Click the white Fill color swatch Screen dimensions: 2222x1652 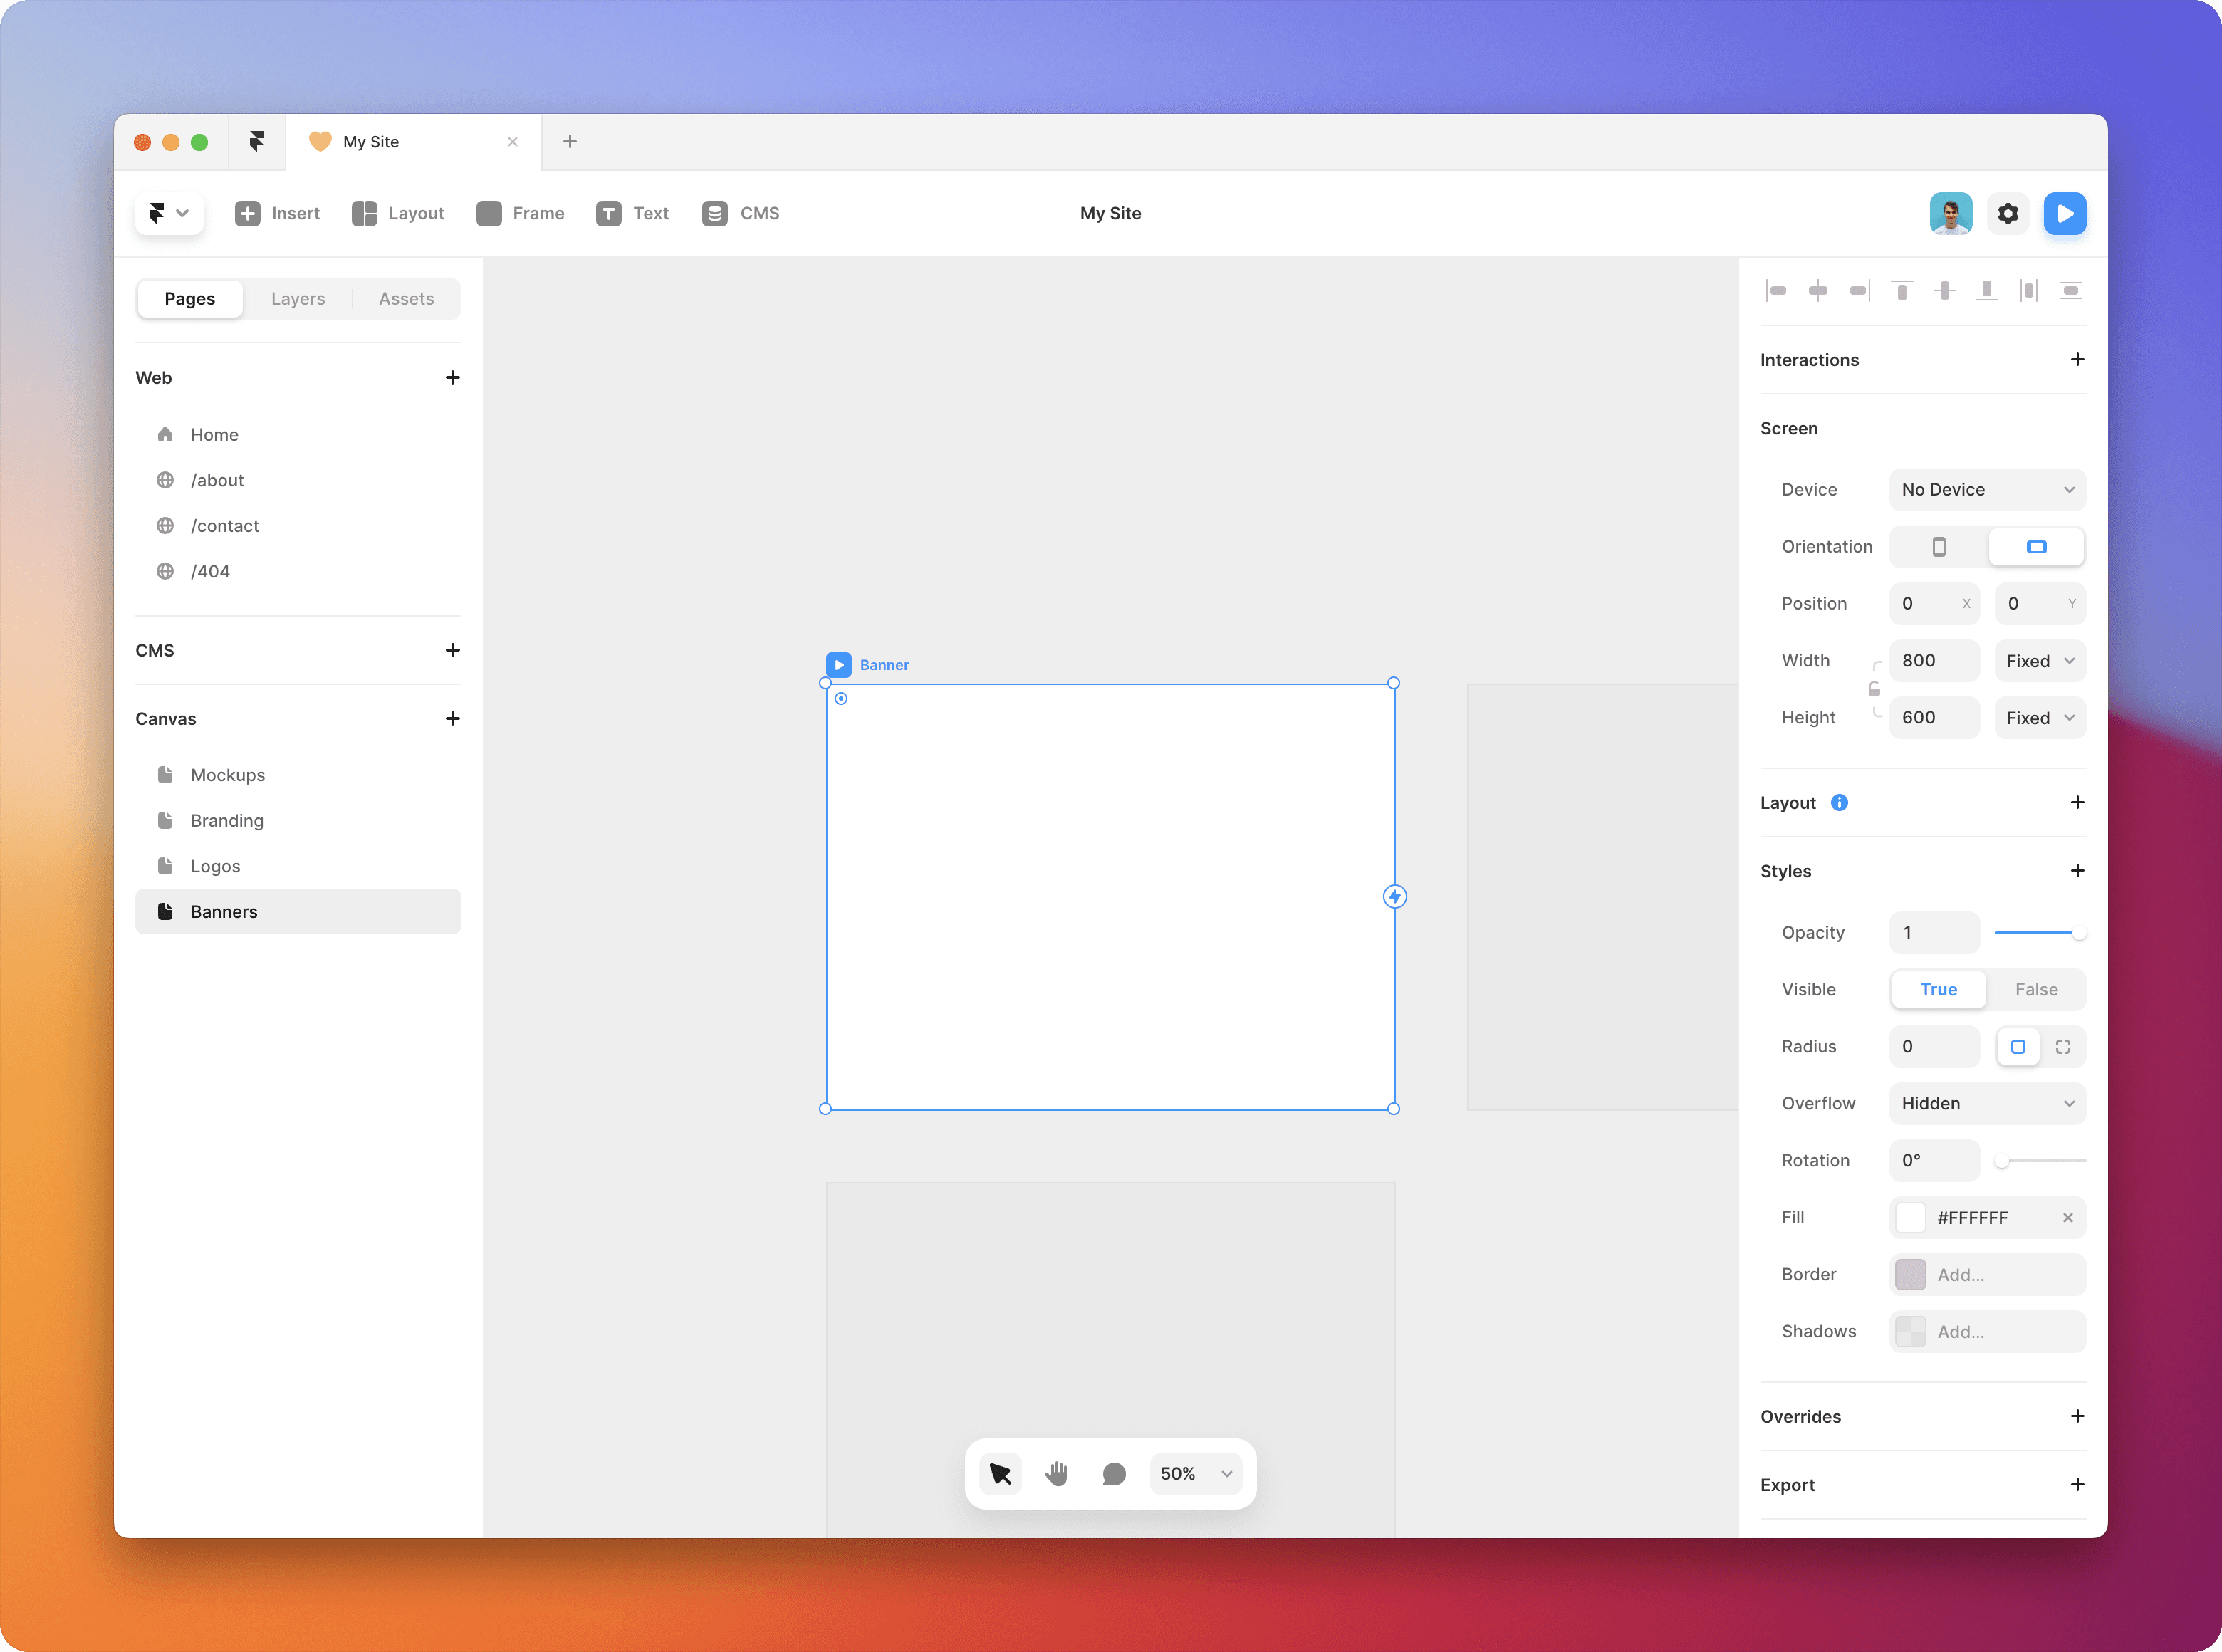(1910, 1217)
